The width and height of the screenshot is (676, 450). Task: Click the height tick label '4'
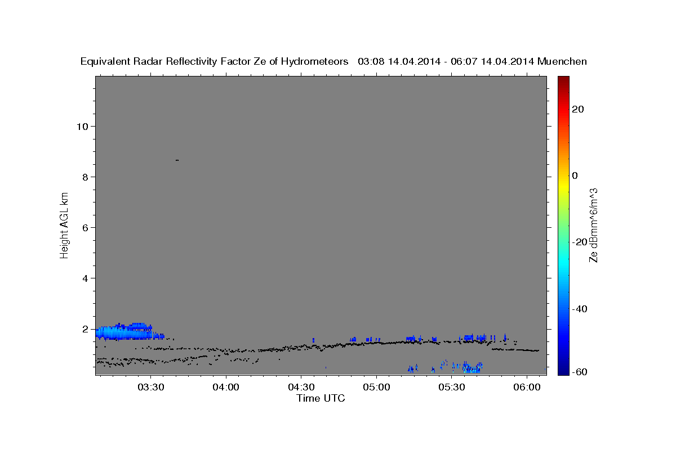click(86, 278)
